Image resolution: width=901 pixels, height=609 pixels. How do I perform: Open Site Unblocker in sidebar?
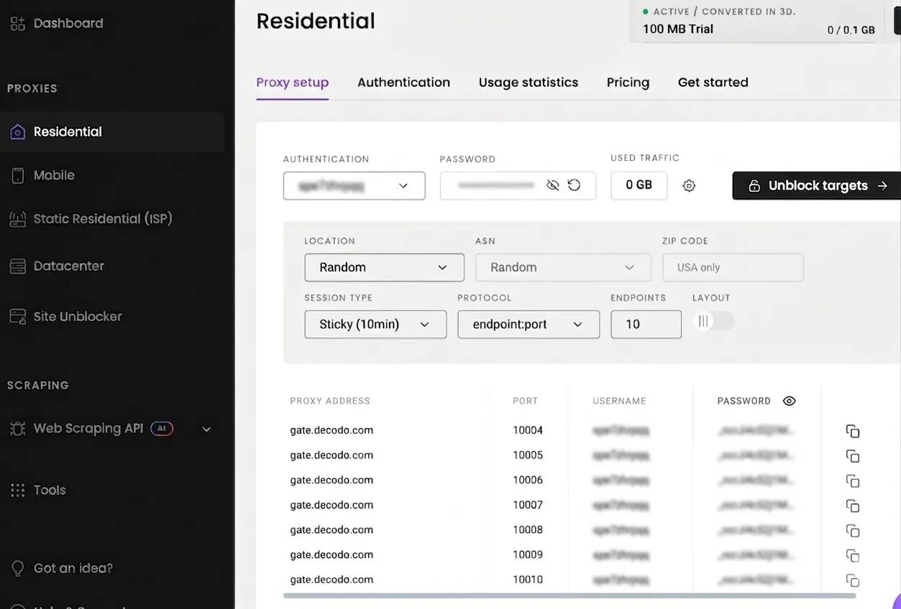pyautogui.click(x=77, y=317)
